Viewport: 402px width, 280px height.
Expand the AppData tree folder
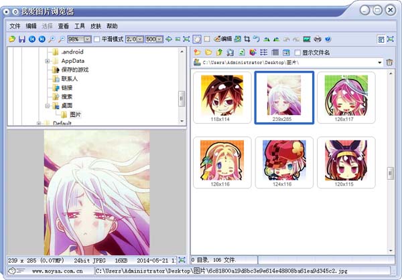click(x=47, y=61)
